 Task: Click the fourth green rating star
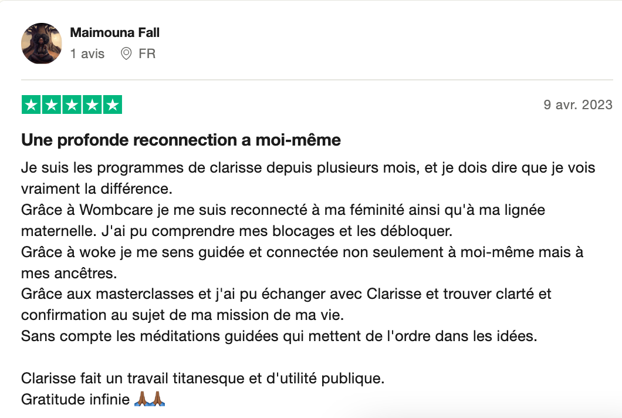tap(92, 105)
